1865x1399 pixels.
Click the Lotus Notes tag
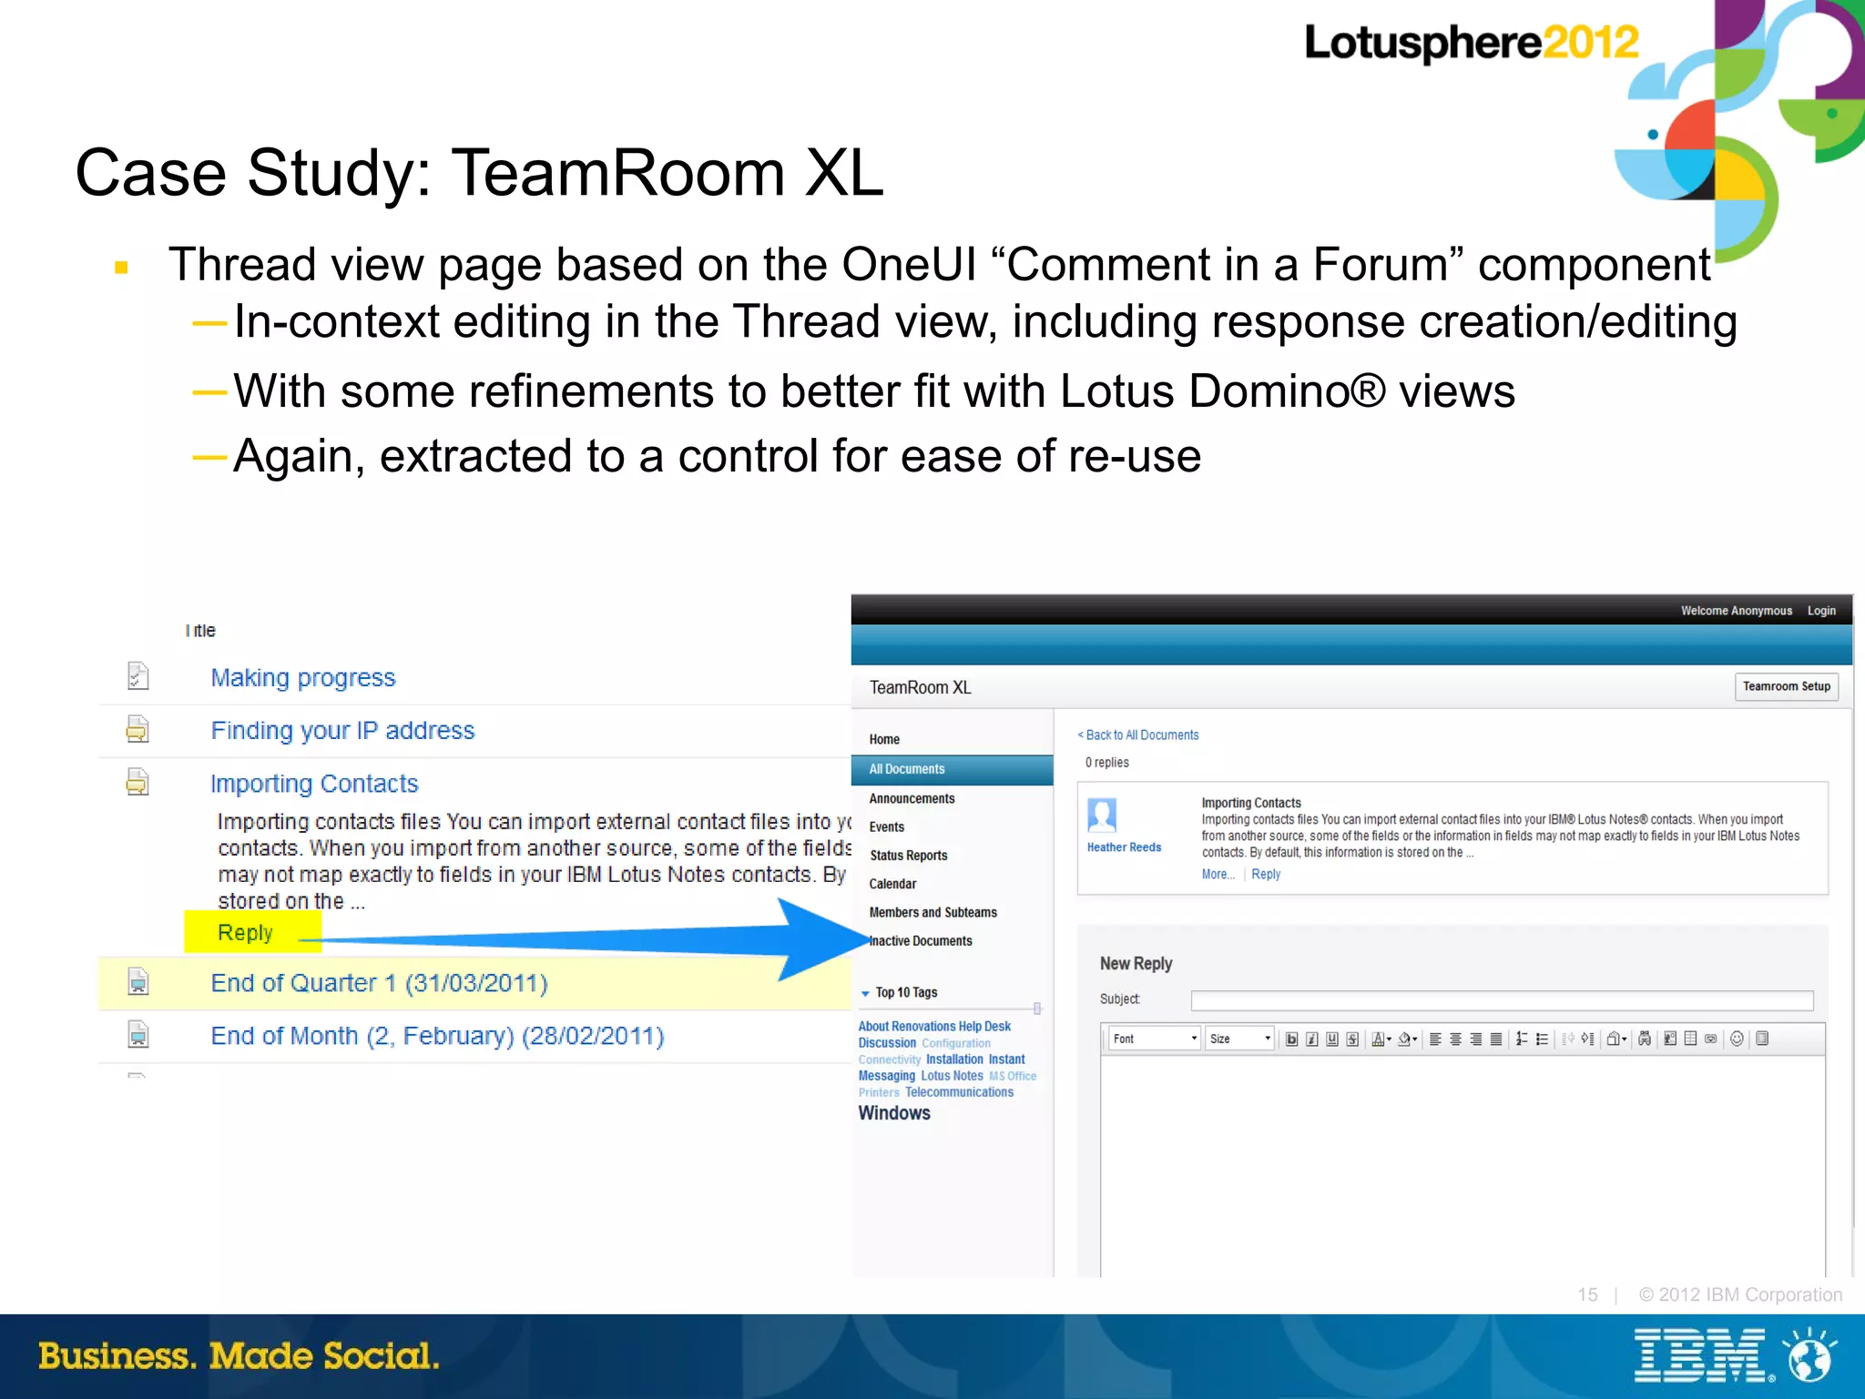click(x=952, y=1076)
